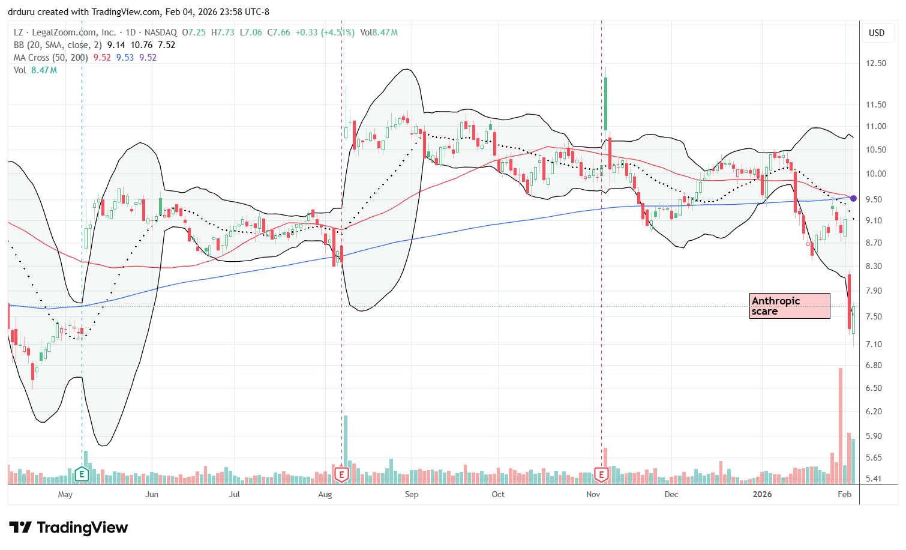Click the August earnings E marker

pyautogui.click(x=341, y=475)
